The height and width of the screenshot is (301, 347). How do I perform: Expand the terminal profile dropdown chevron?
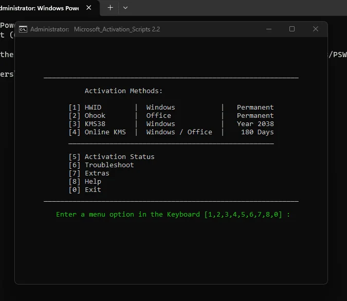[x=125, y=8]
